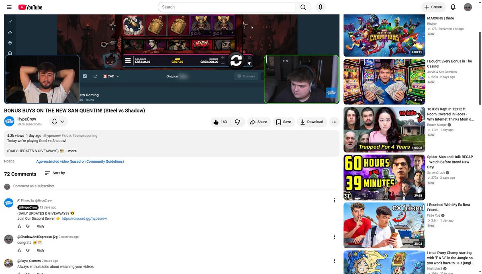Click the @HypeCrew badge in pinned comment
Viewport: 482px width, 274px height.
[28, 207]
